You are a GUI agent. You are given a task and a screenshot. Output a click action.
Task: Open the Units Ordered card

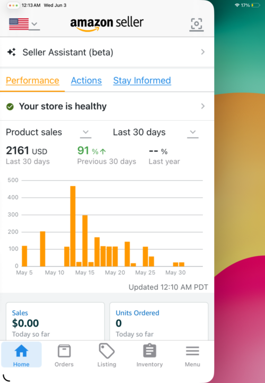click(x=159, y=321)
